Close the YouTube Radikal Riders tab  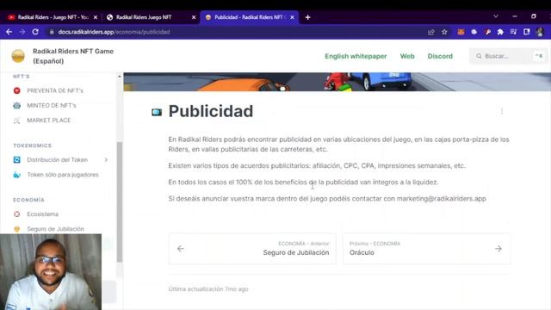(x=96, y=17)
